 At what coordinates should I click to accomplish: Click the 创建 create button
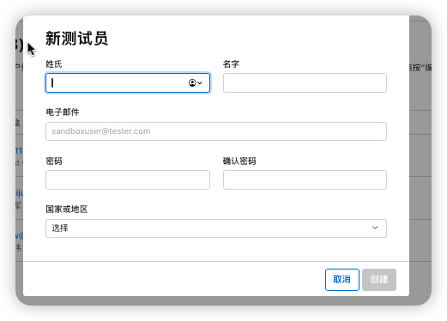click(379, 280)
